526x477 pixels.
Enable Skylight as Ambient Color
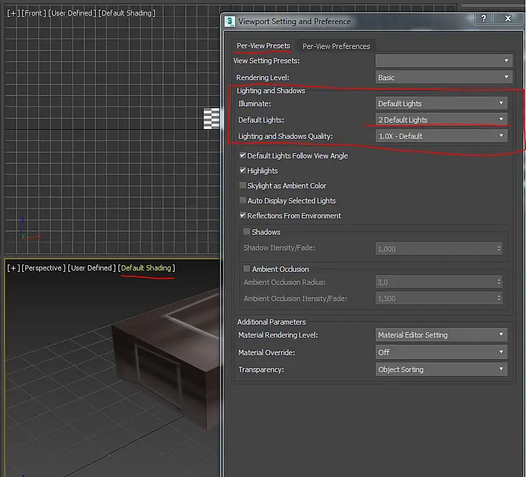243,186
